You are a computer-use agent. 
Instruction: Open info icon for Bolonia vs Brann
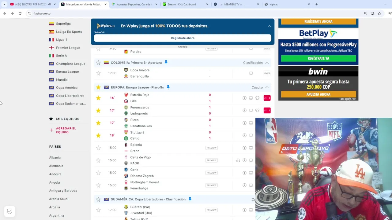tap(244, 148)
